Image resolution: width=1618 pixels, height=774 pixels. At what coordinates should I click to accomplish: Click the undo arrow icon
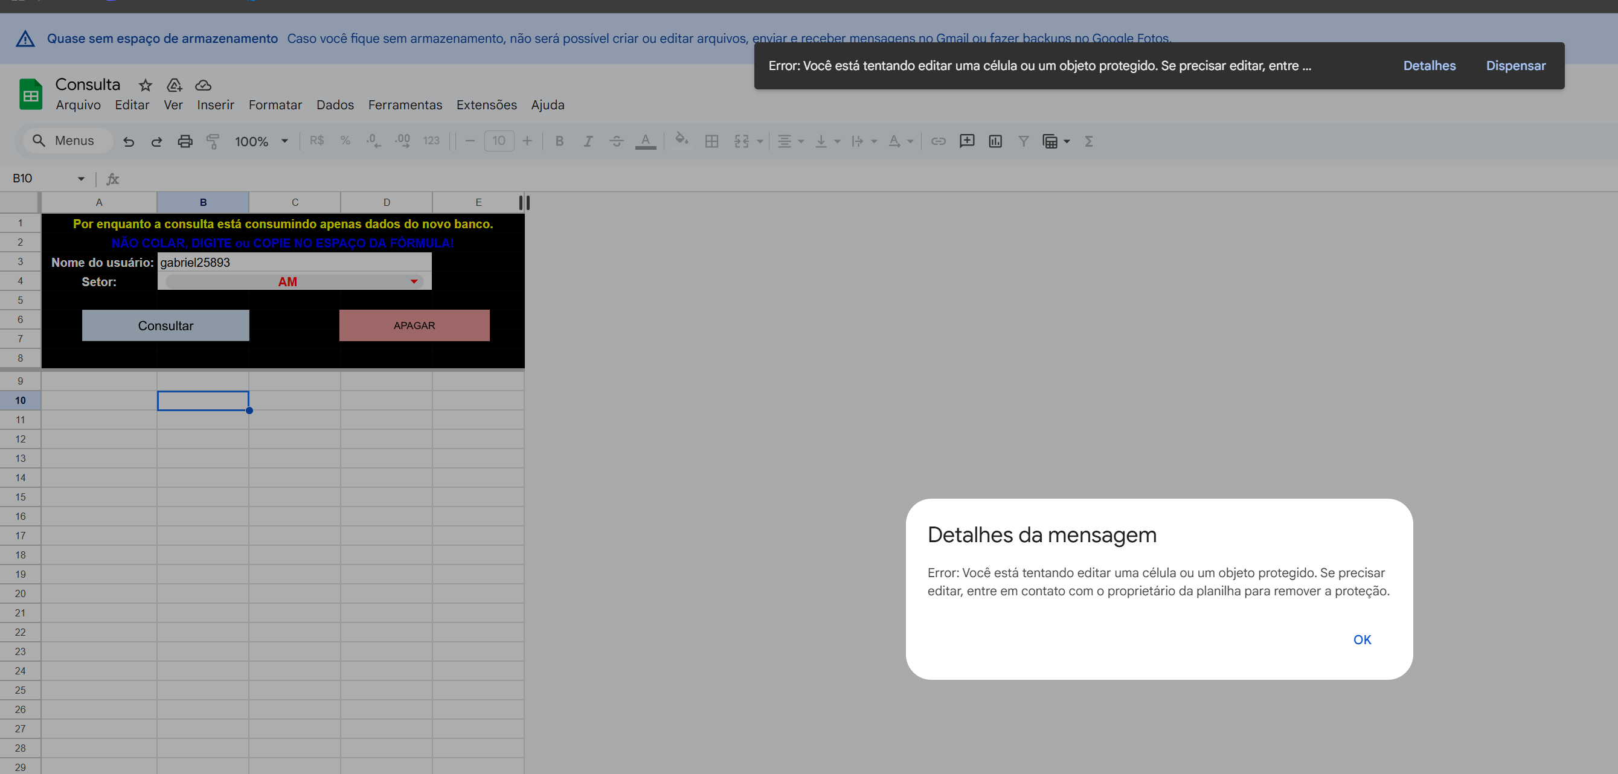129,141
